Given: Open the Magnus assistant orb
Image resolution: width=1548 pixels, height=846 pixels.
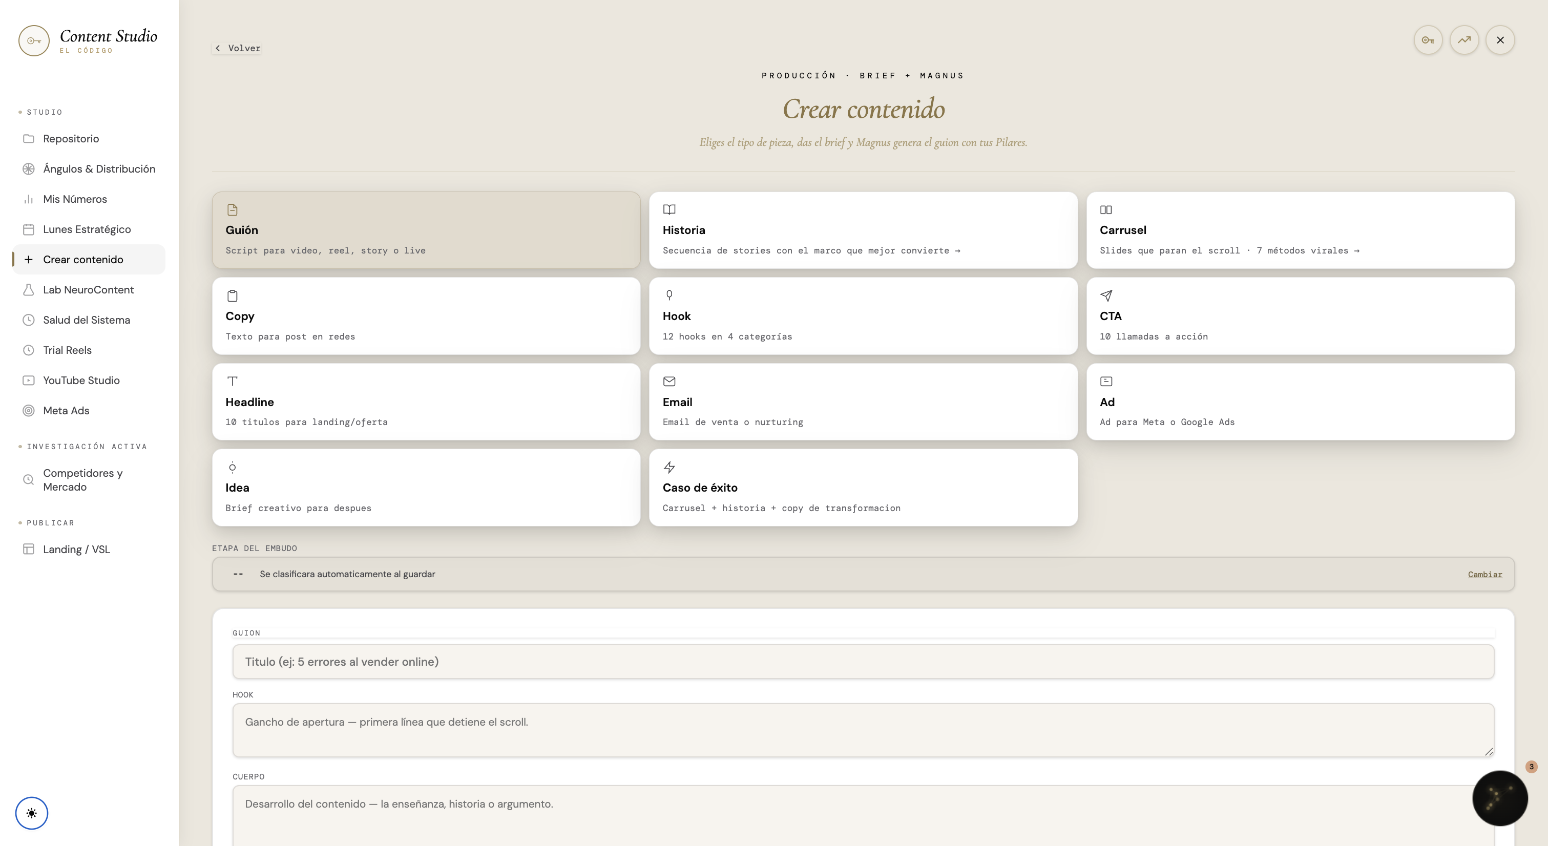Looking at the screenshot, I should [1500, 798].
